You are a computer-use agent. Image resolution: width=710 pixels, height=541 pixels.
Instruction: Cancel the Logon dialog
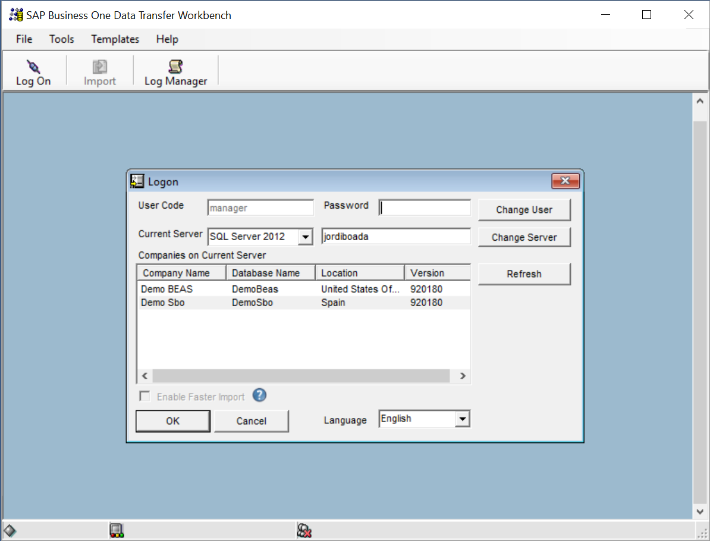(252, 421)
